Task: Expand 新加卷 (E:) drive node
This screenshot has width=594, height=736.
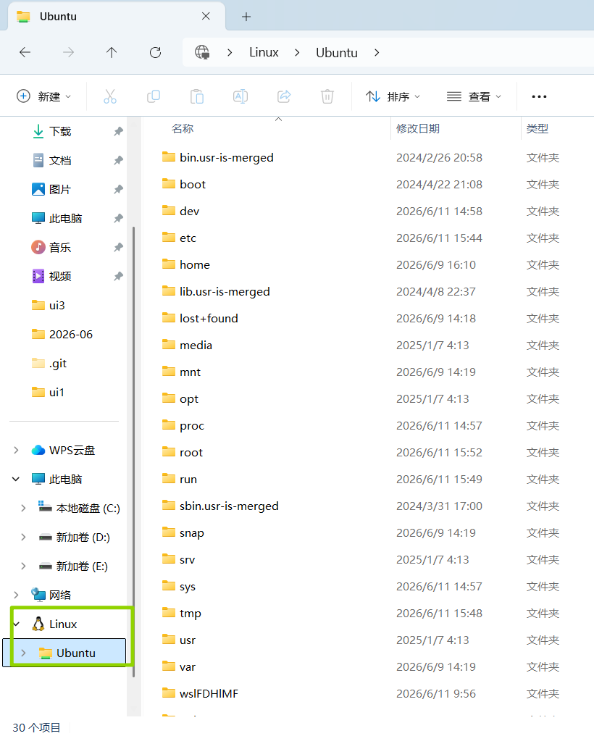Action: [x=23, y=566]
